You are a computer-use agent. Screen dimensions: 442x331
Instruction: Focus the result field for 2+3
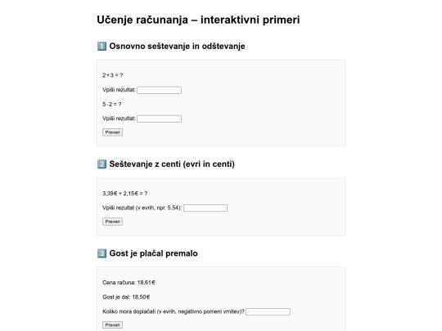click(160, 90)
